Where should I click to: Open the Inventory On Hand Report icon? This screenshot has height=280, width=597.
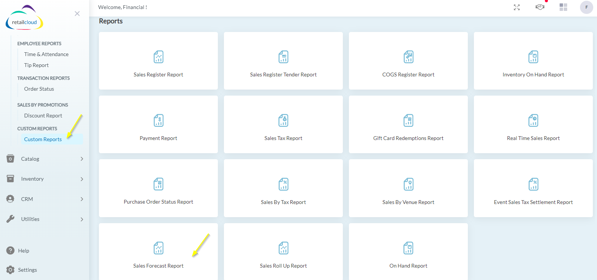[533, 57]
